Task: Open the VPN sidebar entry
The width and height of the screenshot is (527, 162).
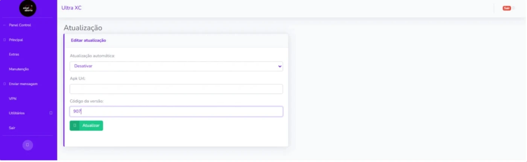Action: [12, 99]
